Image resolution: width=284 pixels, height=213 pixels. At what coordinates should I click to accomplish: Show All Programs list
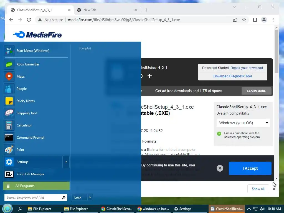pyautogui.click(x=36, y=186)
